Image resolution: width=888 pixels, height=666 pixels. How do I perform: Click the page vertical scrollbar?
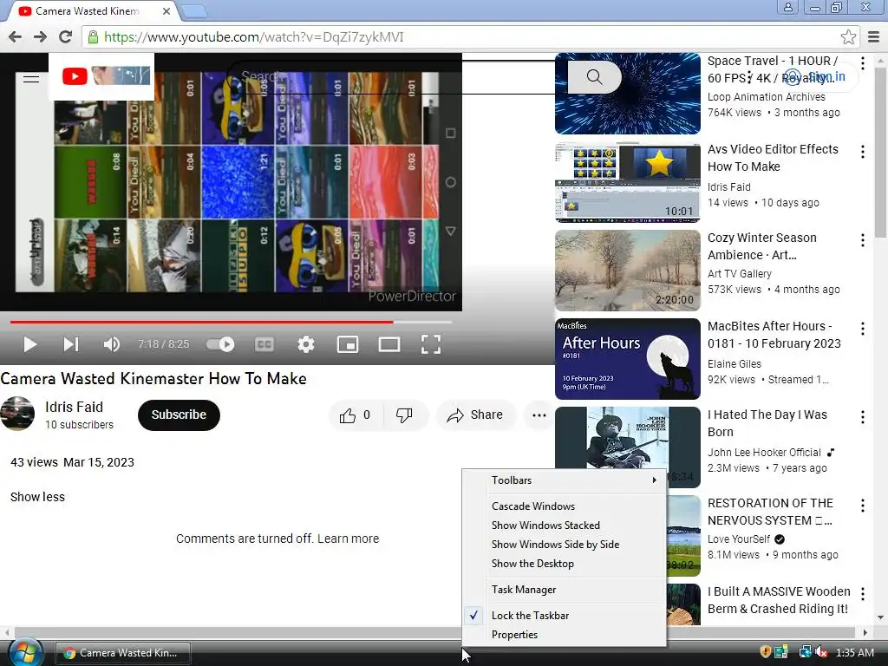coord(881,151)
